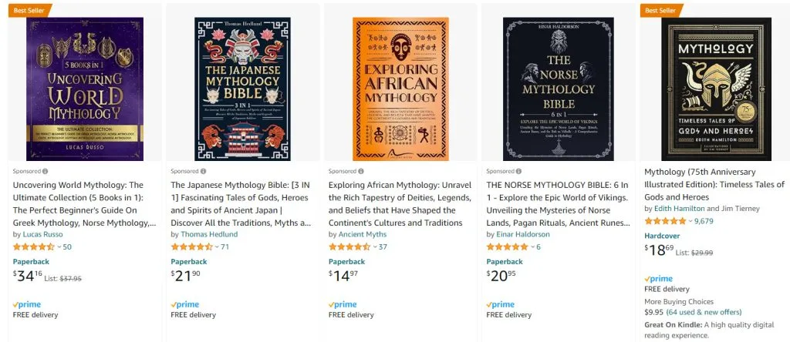Open the Norse Mythology Bible cover image
790x342 pixels.
click(559, 89)
